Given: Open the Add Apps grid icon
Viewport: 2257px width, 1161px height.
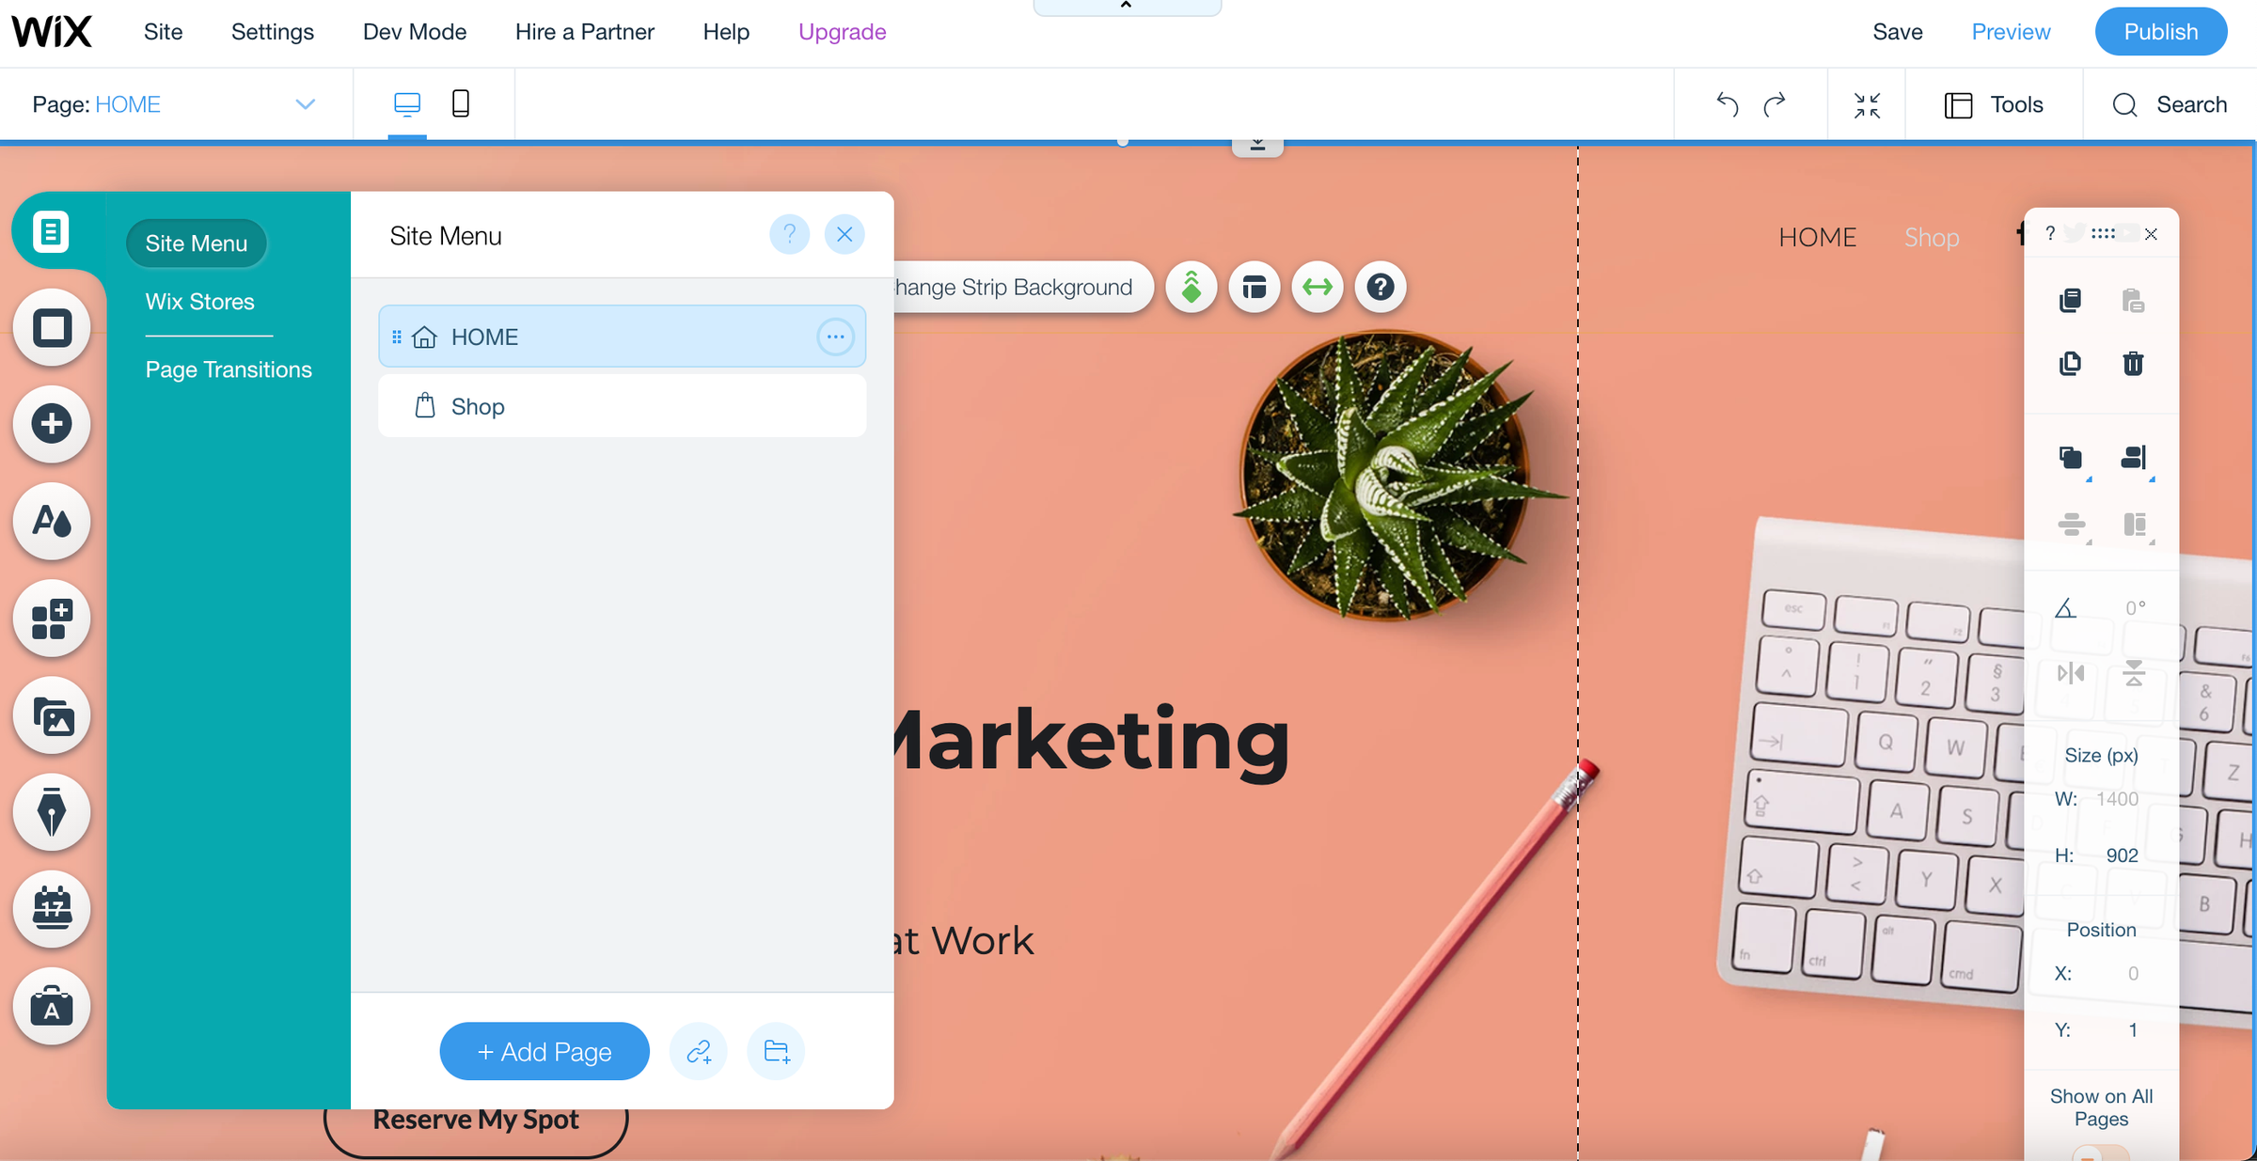Looking at the screenshot, I should click(x=52, y=619).
